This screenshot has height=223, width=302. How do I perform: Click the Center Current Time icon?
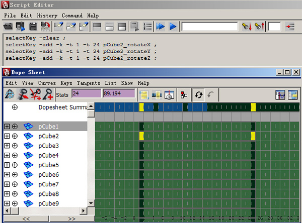pyautogui.click(x=169, y=95)
